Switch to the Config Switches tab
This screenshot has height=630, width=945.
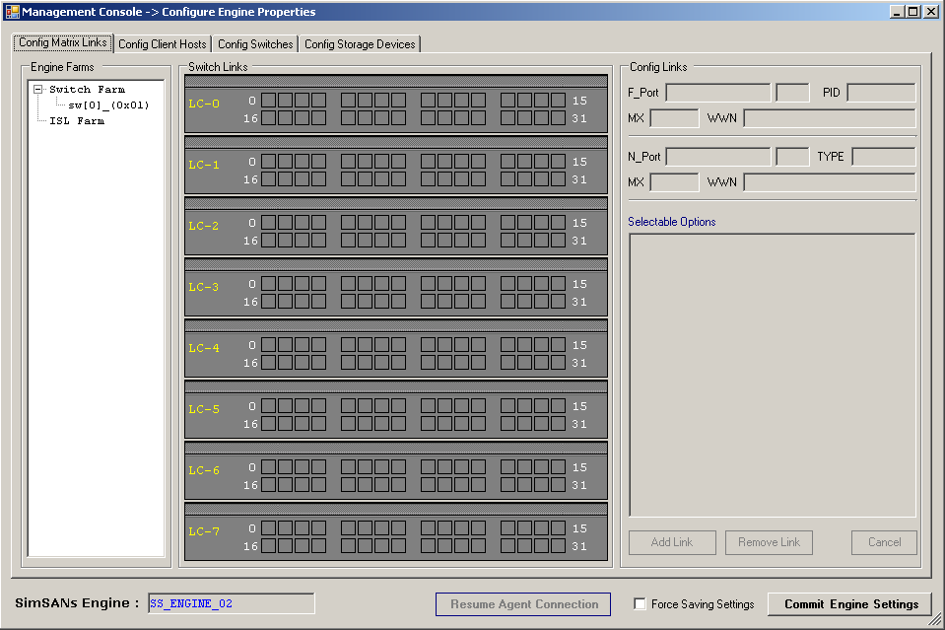click(255, 44)
